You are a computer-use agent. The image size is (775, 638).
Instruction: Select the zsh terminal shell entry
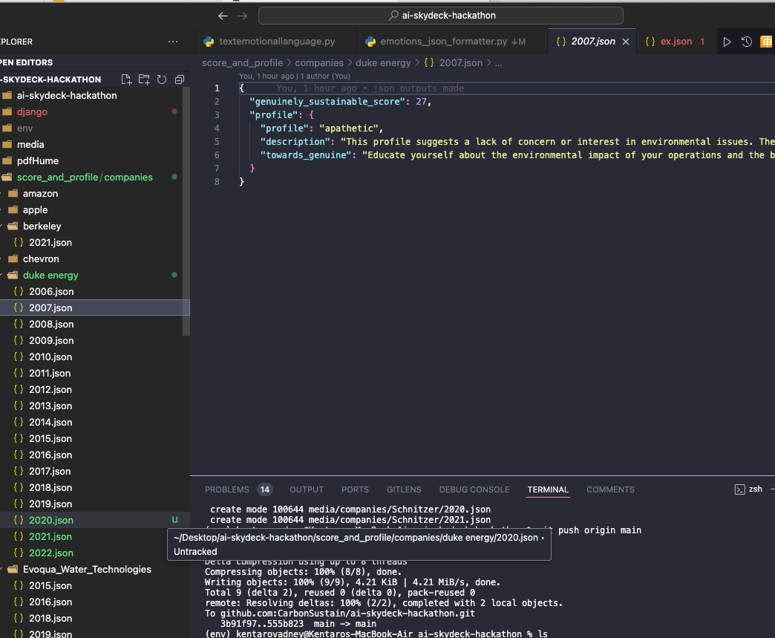pos(748,489)
